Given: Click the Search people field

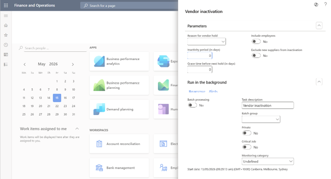Looking at the screenshot, I should (x=55, y=48).
